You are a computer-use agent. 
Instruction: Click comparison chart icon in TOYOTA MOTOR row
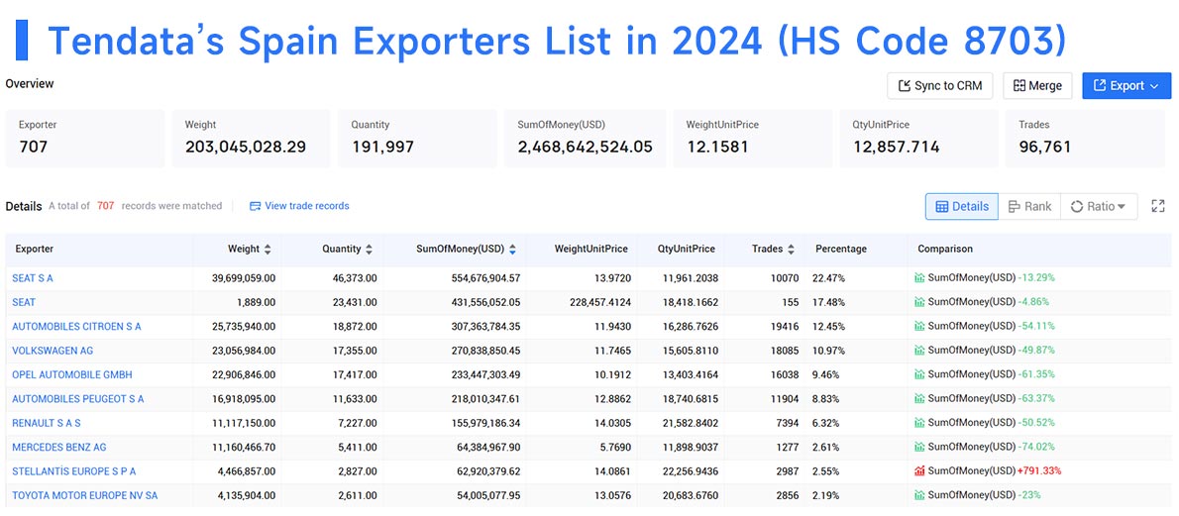click(x=919, y=495)
